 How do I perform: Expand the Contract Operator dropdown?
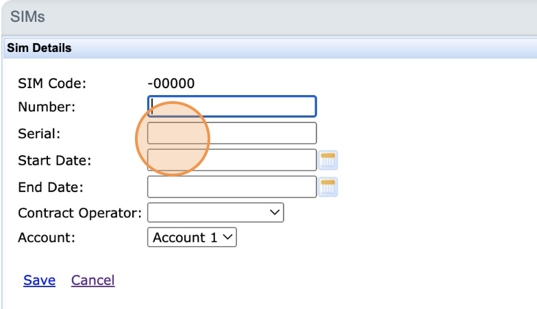pyautogui.click(x=215, y=213)
